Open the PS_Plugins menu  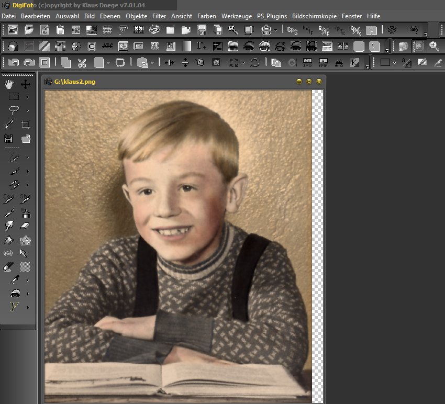pos(272,16)
